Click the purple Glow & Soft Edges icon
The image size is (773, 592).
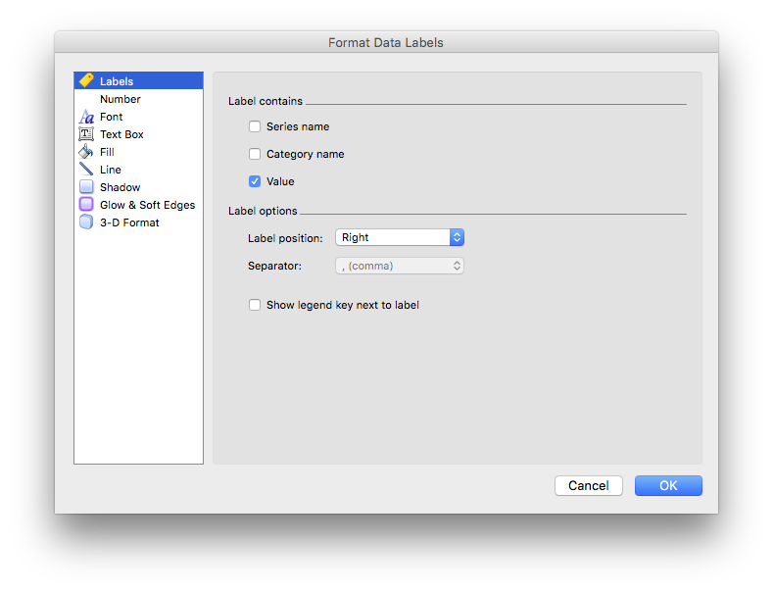coord(86,204)
